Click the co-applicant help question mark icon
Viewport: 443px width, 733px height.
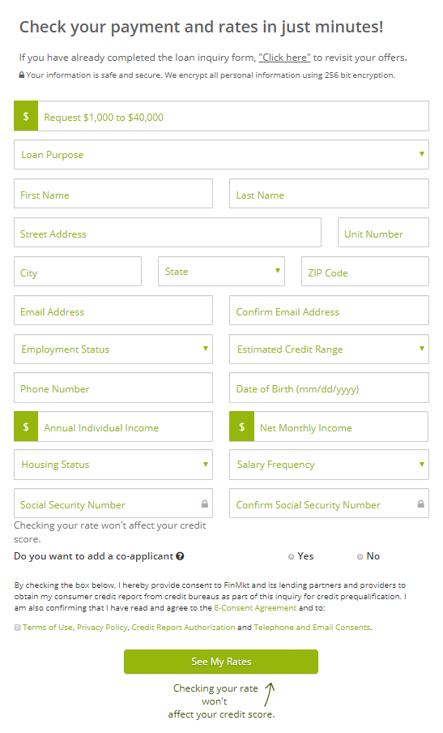click(x=180, y=556)
